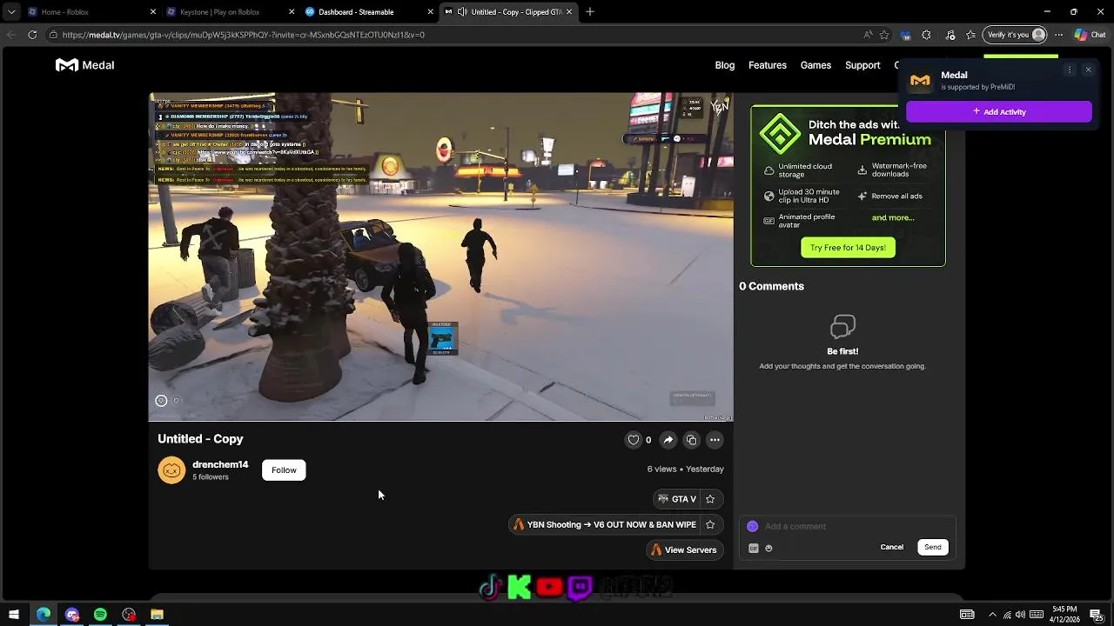Open drenchem14's profile avatar
1114x626 pixels.
click(x=171, y=470)
